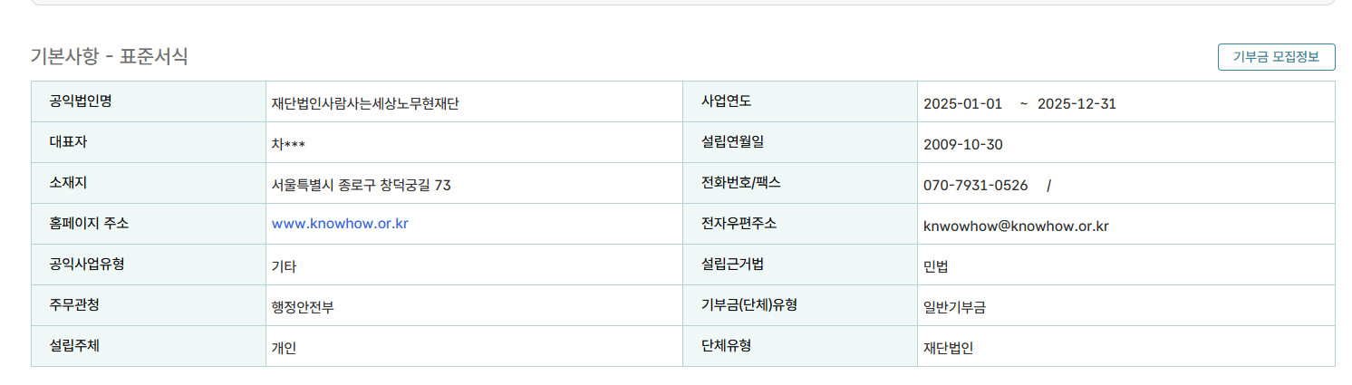Image resolution: width=1352 pixels, height=385 pixels.
Task: Click the email address knwowhow@knowhow.or.kr
Action: click(x=1016, y=226)
